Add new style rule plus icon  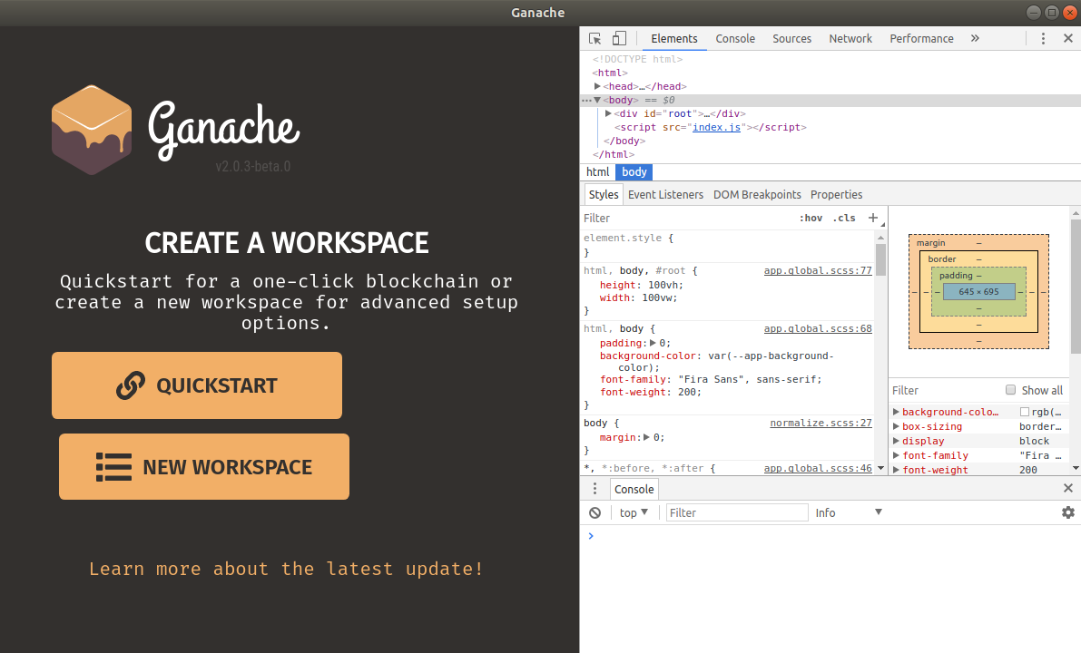(873, 218)
